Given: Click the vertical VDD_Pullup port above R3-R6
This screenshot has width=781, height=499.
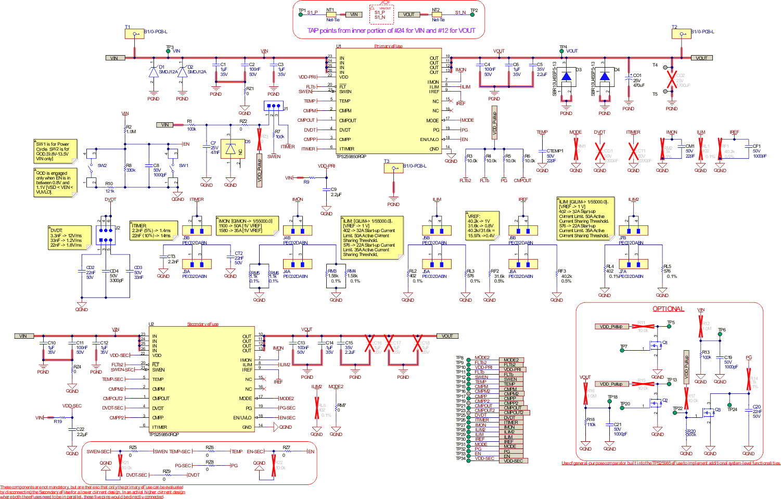Looking at the screenshot, I should (x=494, y=122).
